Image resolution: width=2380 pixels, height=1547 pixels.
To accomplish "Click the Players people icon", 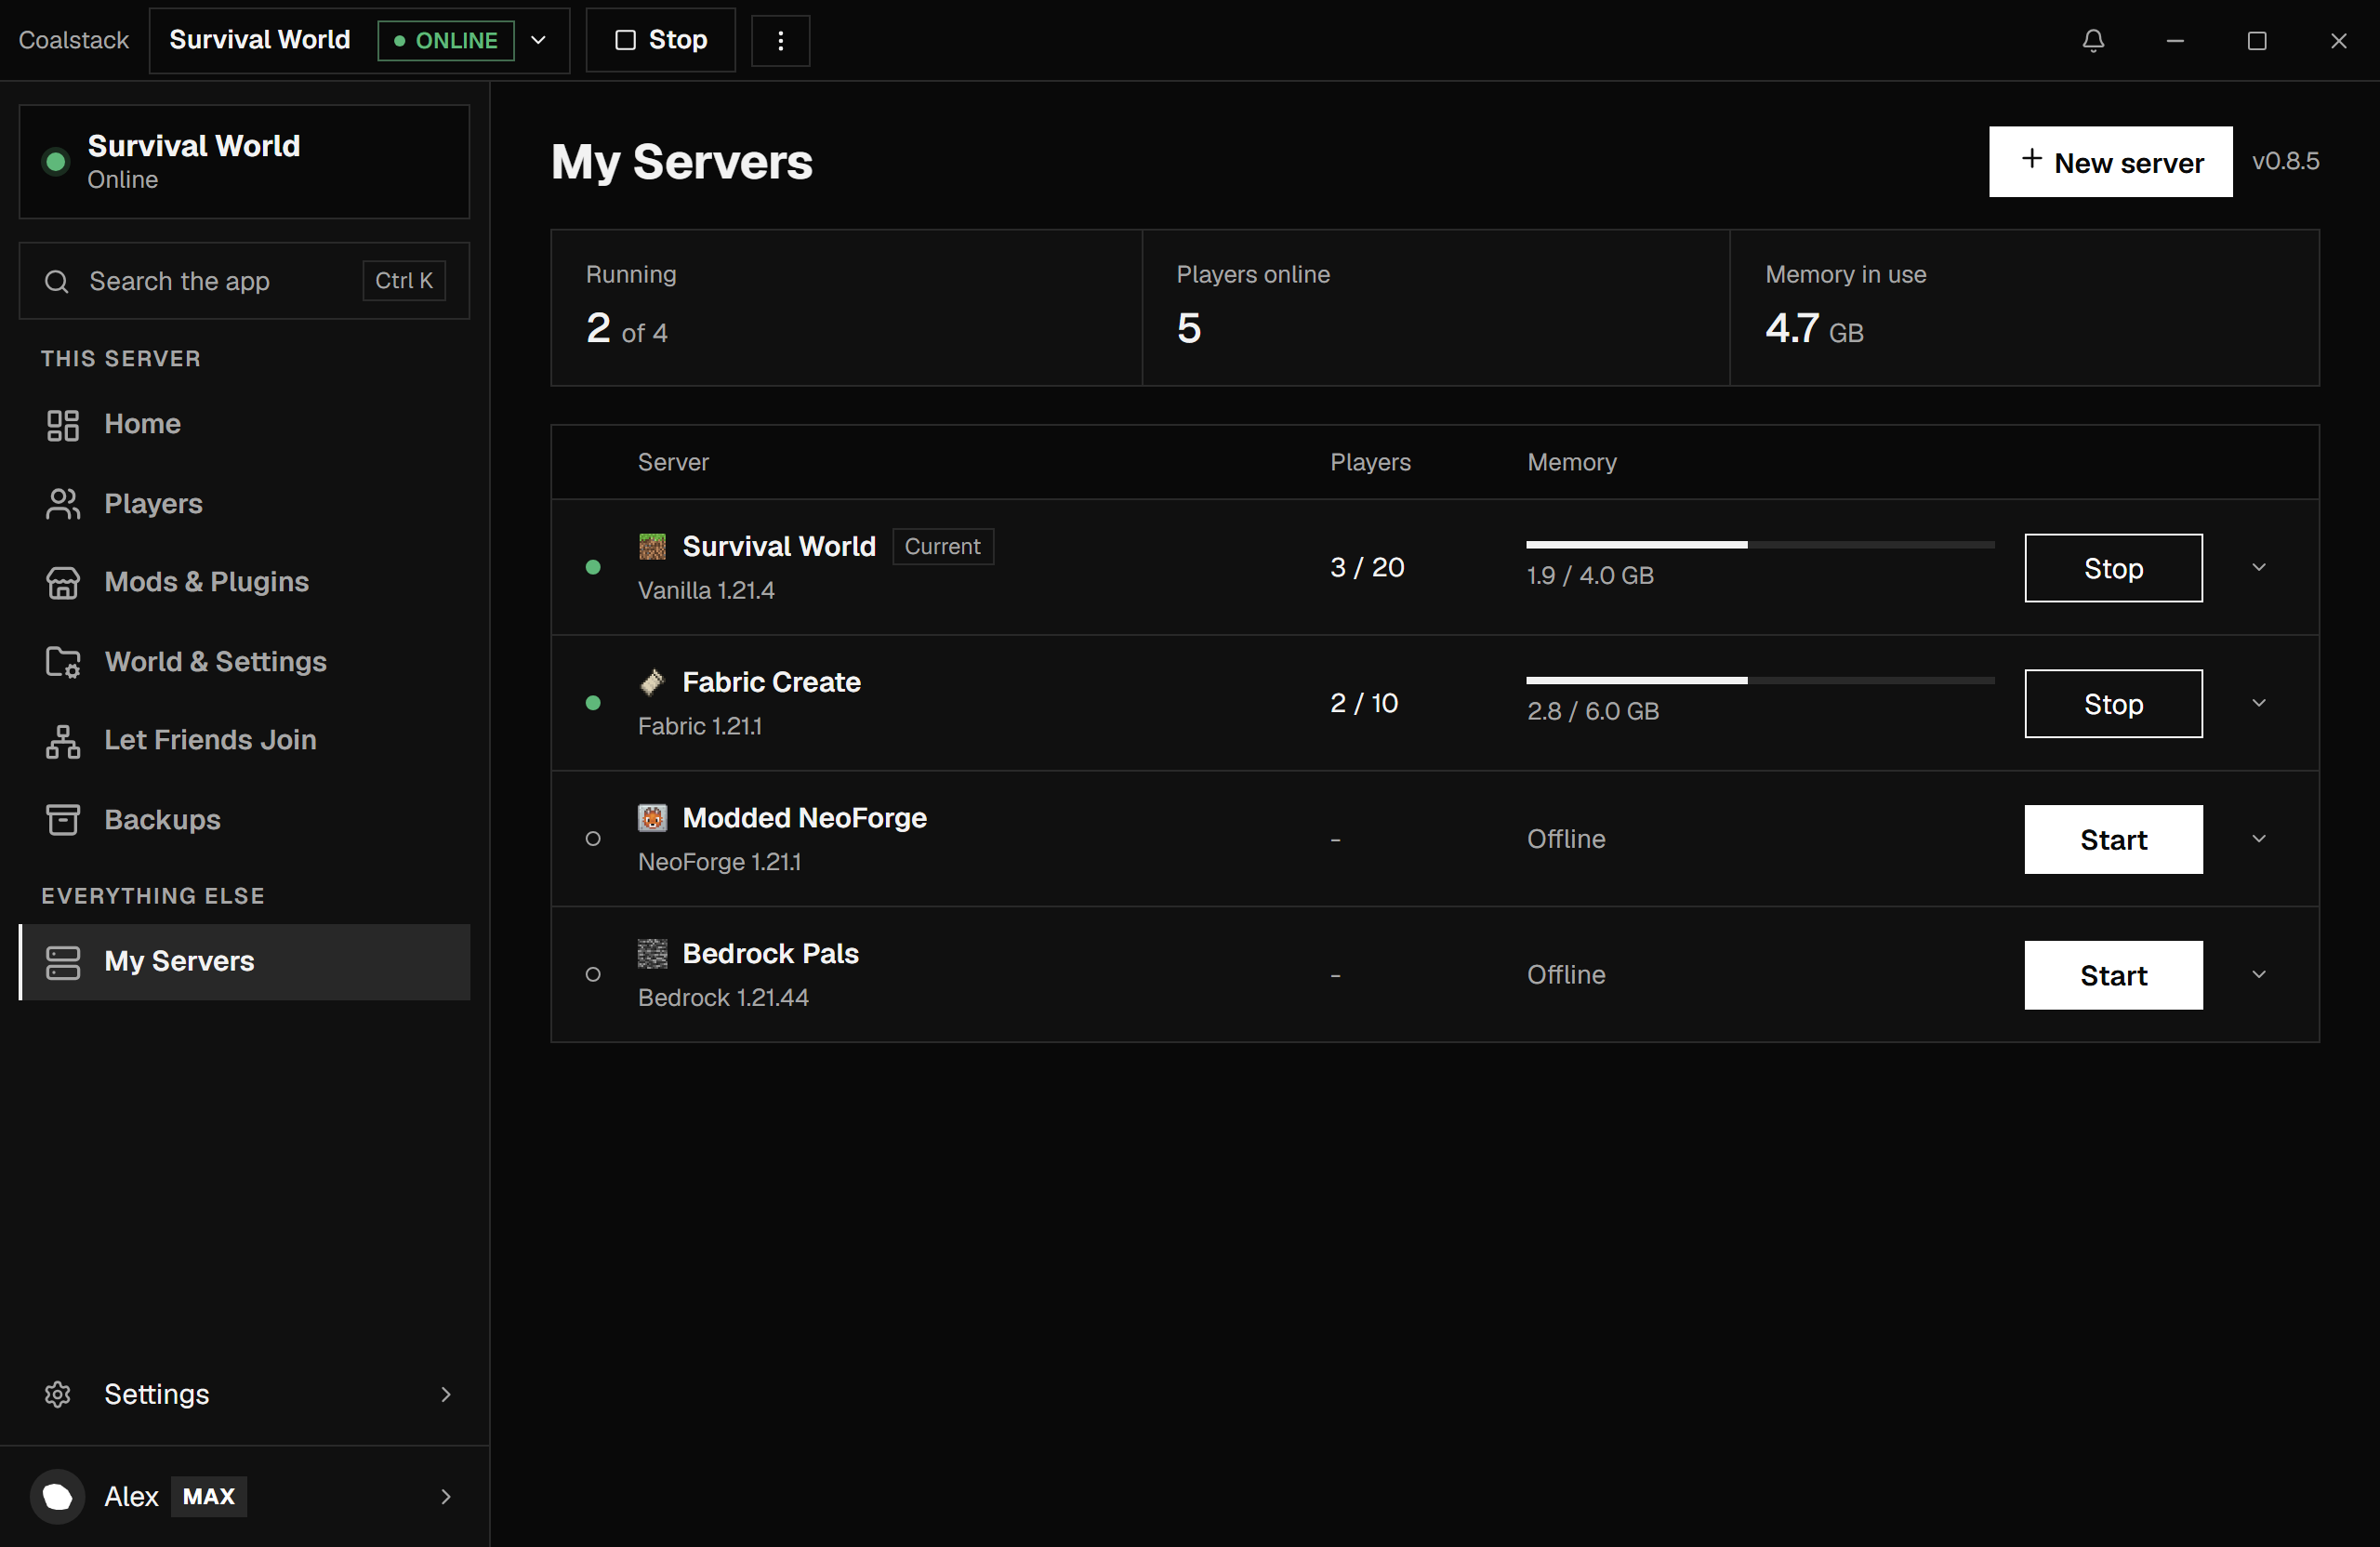I will (62, 504).
